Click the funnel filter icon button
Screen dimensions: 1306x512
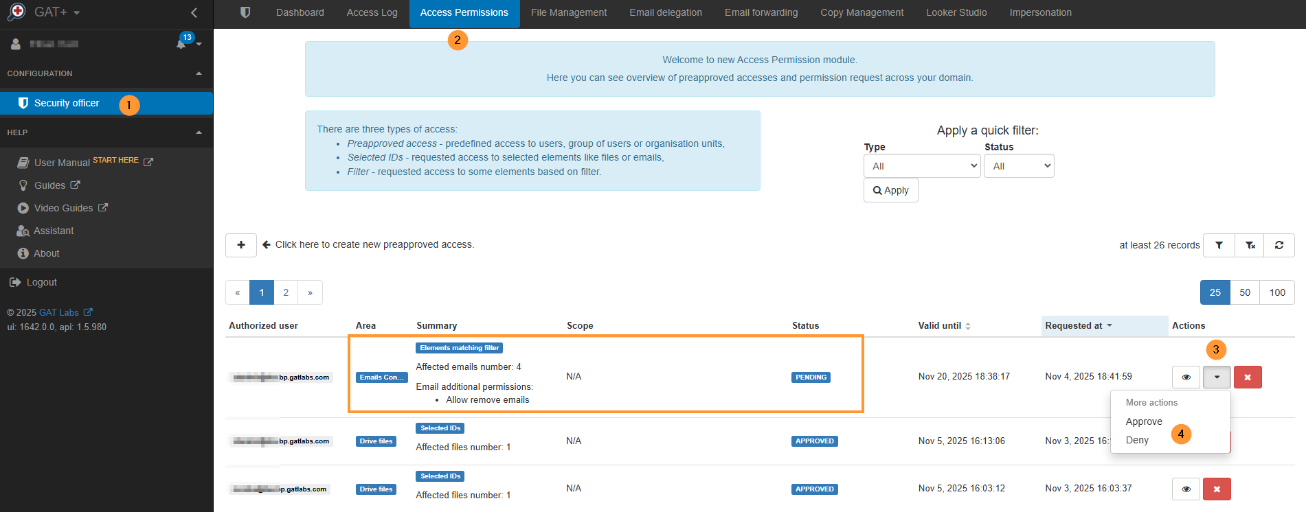[1219, 245]
